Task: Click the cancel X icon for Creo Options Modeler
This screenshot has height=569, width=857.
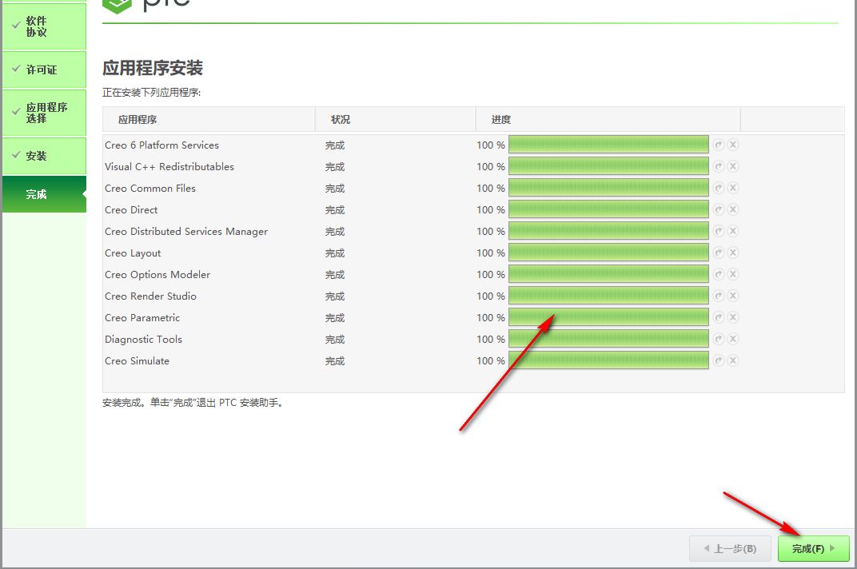Action: click(x=733, y=274)
